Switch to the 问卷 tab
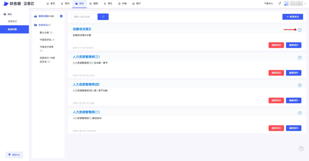This screenshot has height=161, width=309. tap(122, 4)
